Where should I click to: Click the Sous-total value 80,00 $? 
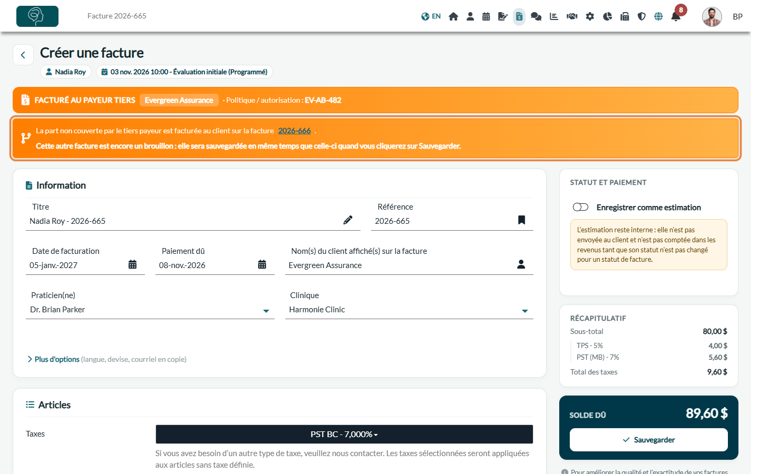point(715,331)
